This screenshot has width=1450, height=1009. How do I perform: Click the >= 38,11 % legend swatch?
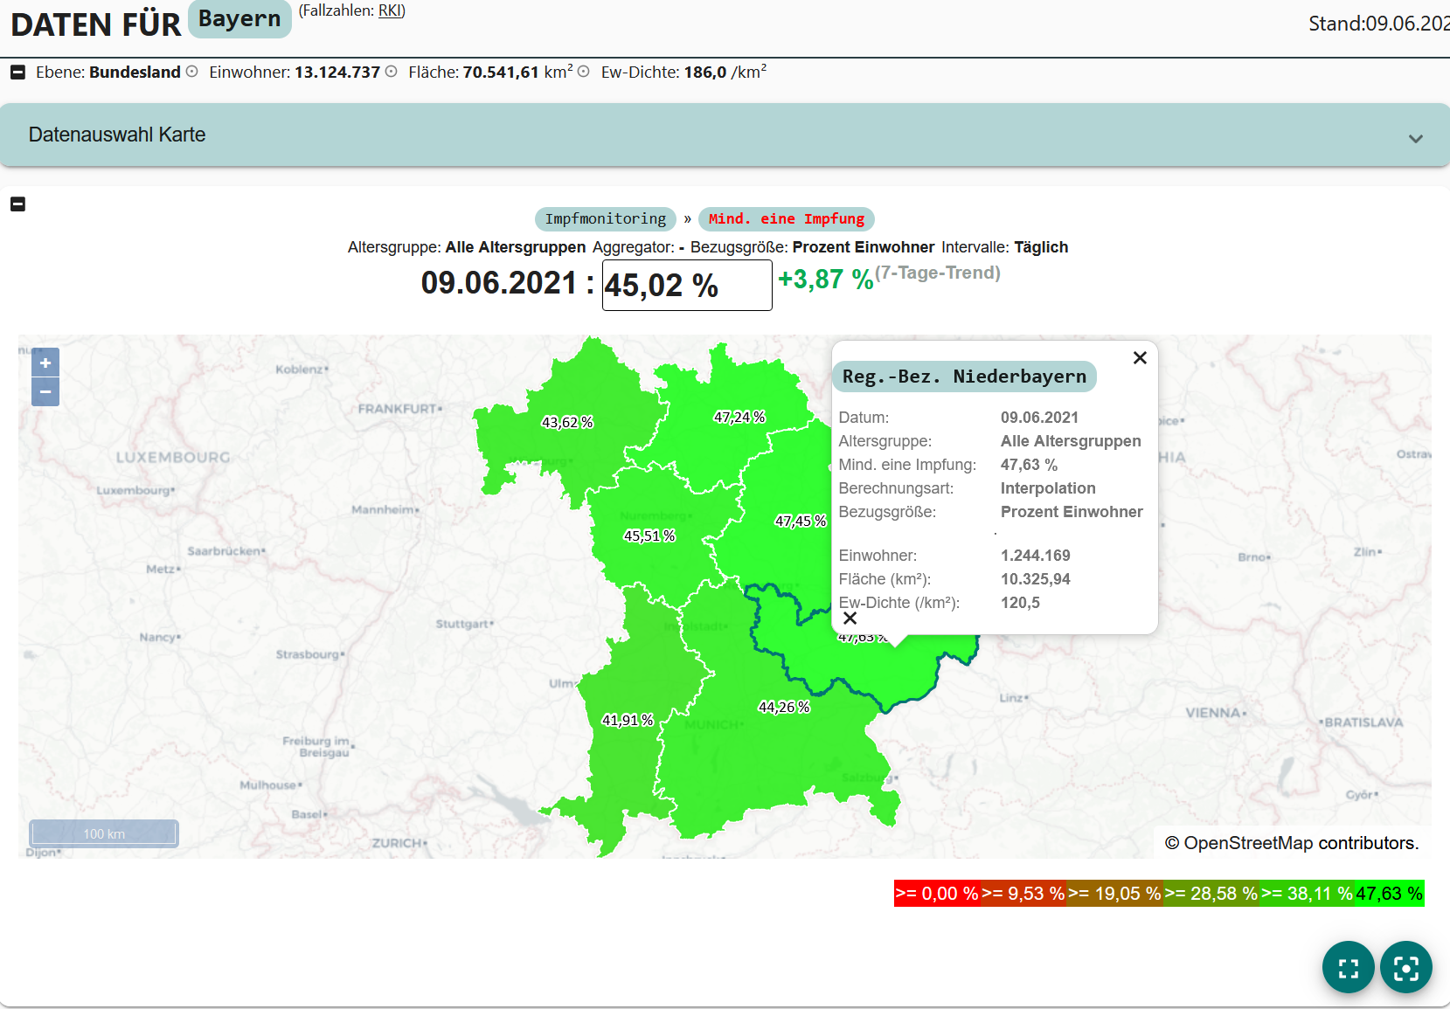click(x=1307, y=894)
